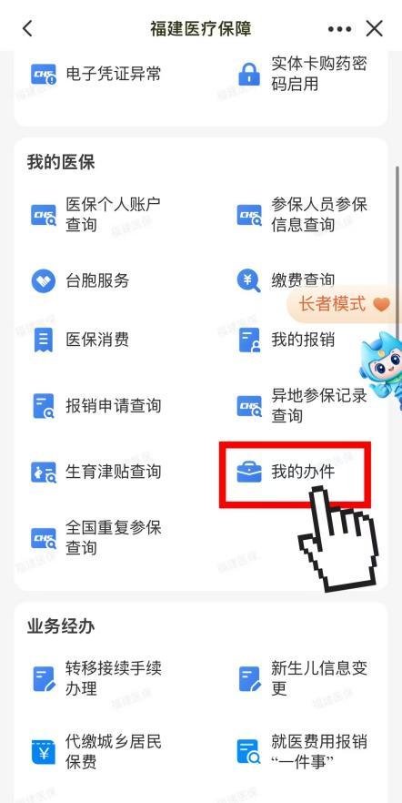Image resolution: width=402 pixels, height=803 pixels.
Task: Open 医保个人账户查询 icon
Action: 44,215
